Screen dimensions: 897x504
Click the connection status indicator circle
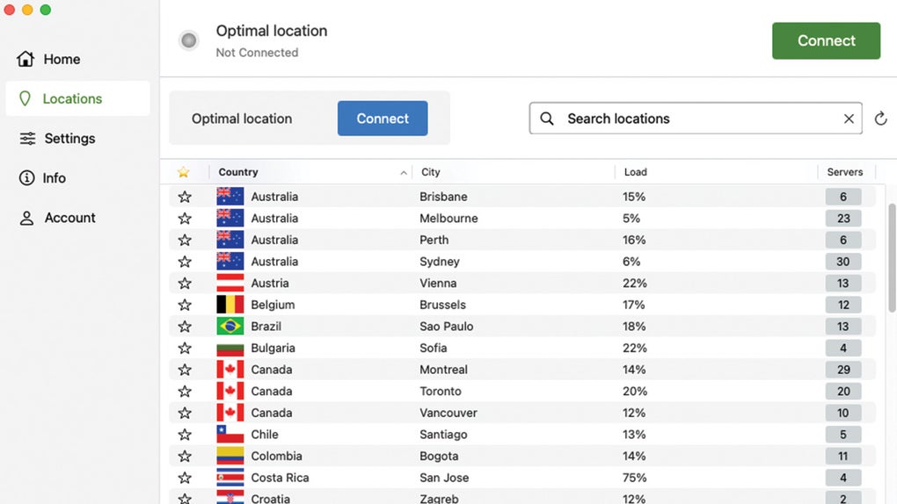coord(188,40)
